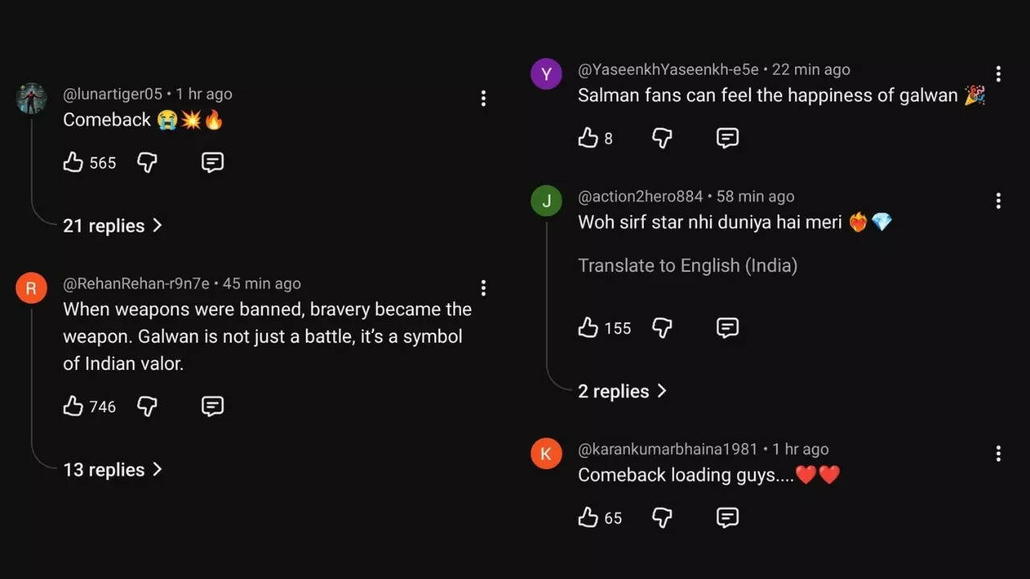Screen dimensions: 1030x579
Task: Click @lunartiger05's profile avatar
Action: (31, 97)
